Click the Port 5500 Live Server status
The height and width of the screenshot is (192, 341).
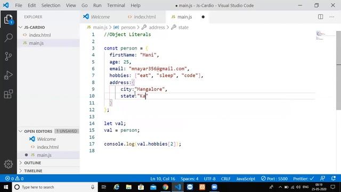click(274, 179)
